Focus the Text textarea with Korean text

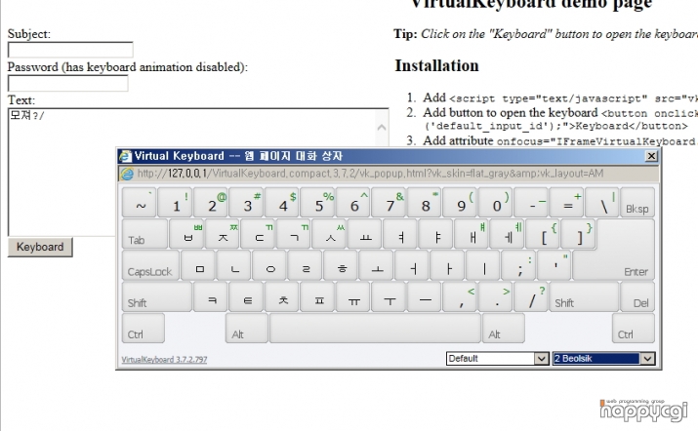(x=198, y=172)
